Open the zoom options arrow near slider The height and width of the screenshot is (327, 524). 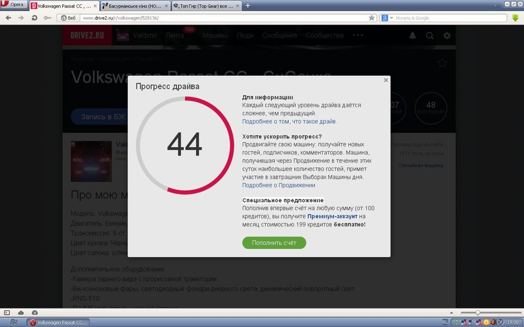click(451, 313)
